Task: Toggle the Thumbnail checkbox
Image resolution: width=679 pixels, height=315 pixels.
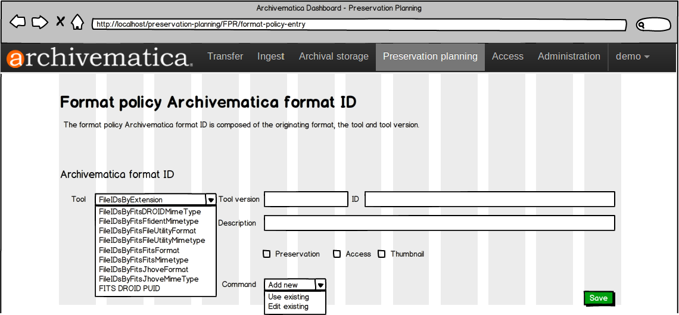Action: pos(382,254)
